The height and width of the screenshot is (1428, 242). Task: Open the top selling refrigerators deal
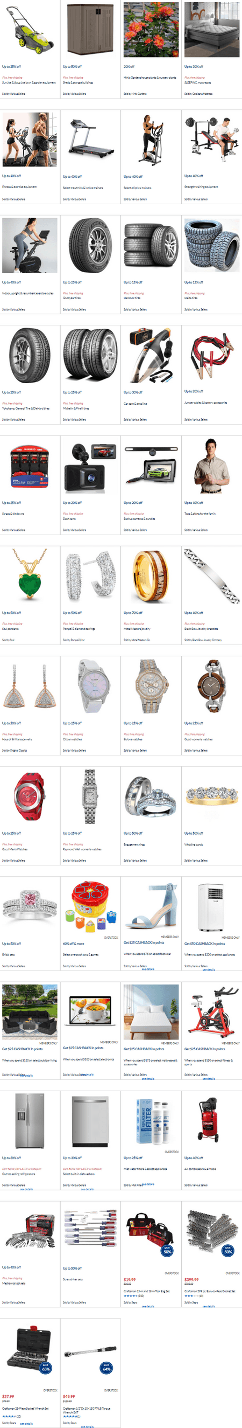(x=19, y=1174)
